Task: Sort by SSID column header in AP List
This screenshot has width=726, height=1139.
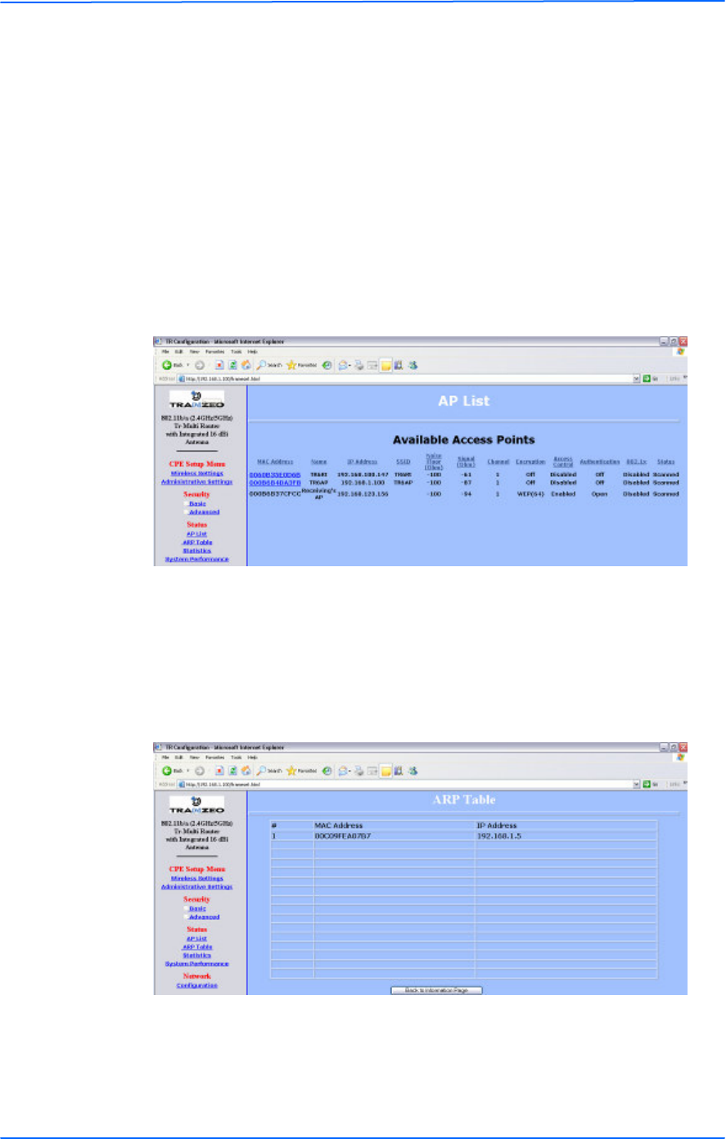Action: click(x=402, y=462)
